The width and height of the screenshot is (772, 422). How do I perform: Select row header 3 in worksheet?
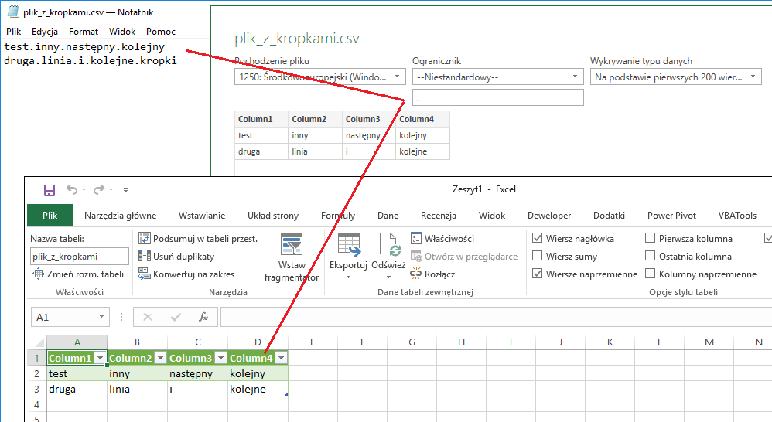(x=36, y=389)
